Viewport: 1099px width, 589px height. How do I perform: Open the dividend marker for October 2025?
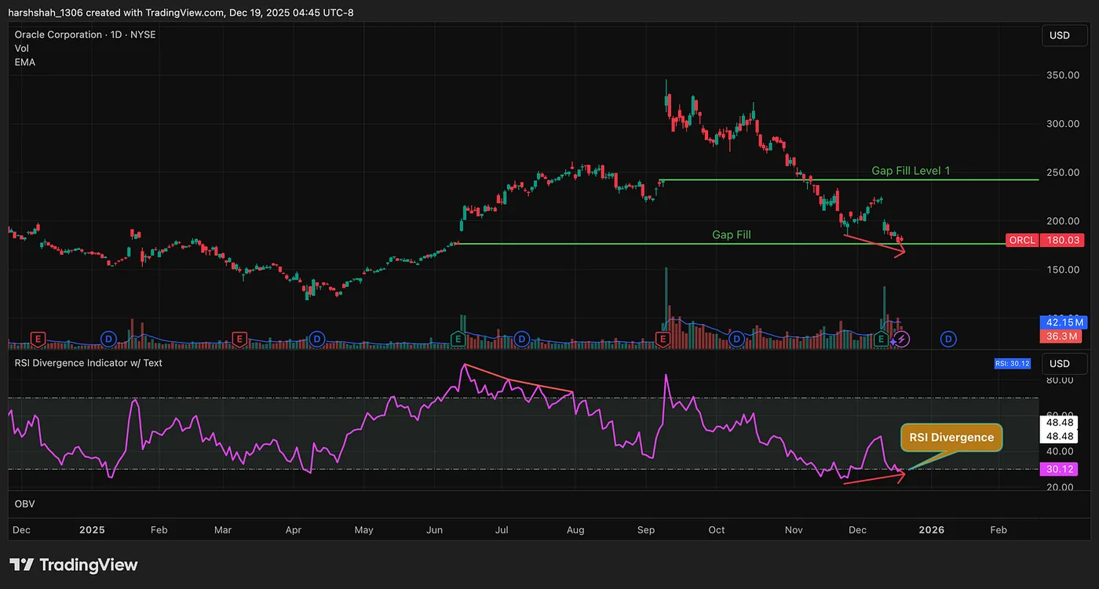point(736,339)
